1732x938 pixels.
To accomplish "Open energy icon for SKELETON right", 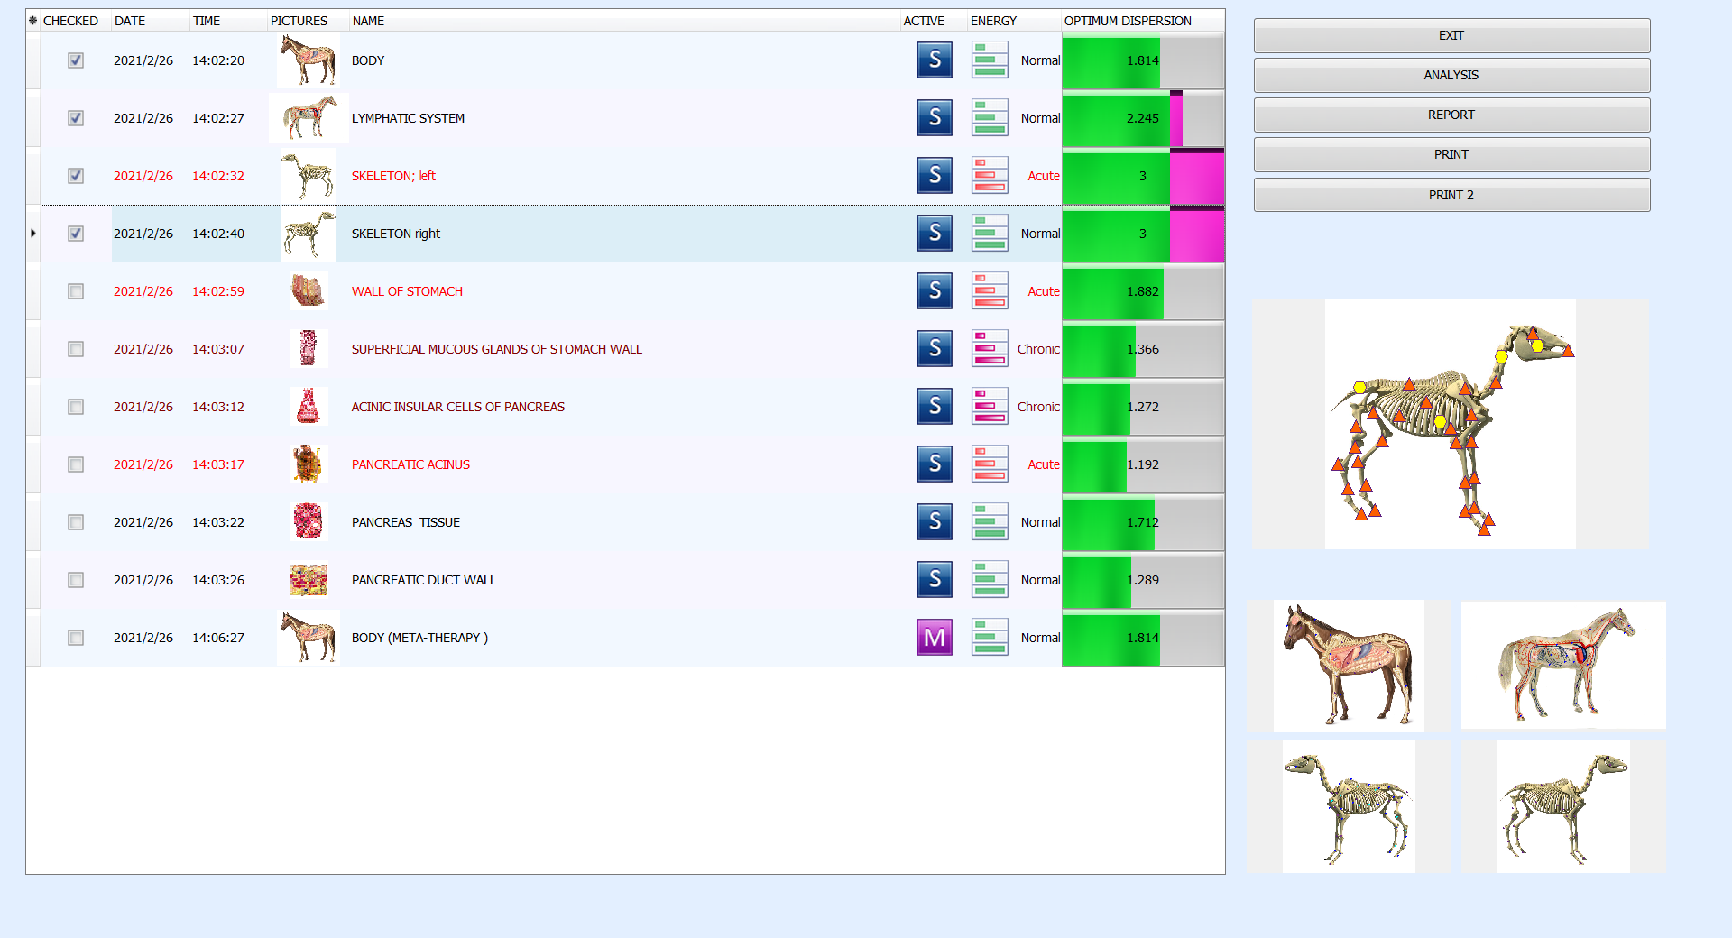I will pyautogui.click(x=990, y=234).
